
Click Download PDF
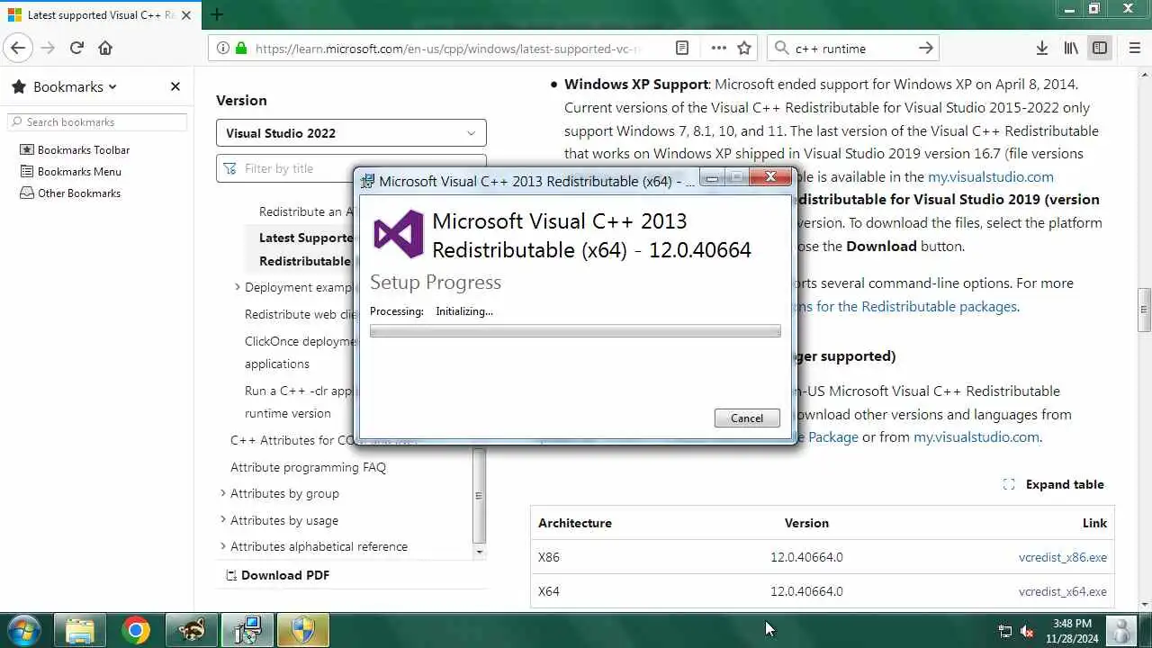[x=277, y=575]
